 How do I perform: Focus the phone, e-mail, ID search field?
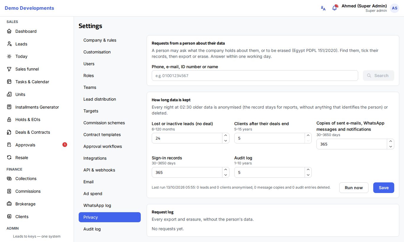tap(255, 76)
